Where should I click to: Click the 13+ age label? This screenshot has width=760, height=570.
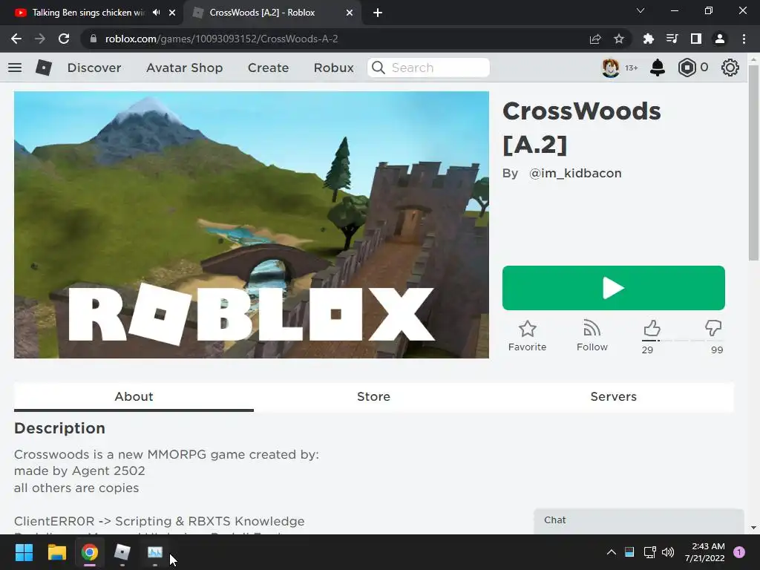point(631,68)
